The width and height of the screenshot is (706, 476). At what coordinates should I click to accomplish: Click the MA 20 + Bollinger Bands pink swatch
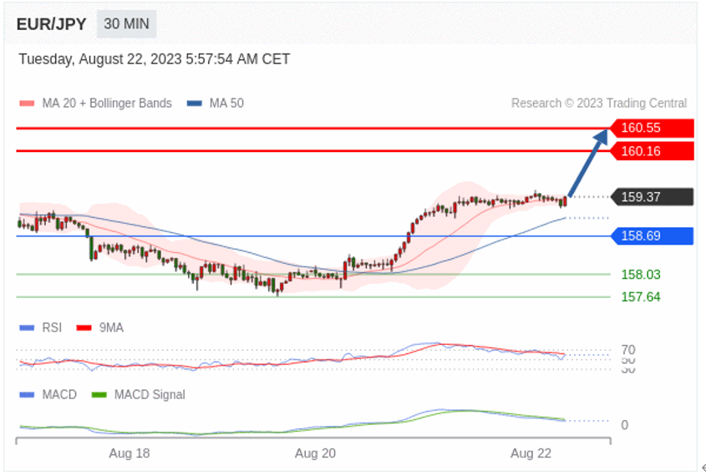[x=27, y=104]
